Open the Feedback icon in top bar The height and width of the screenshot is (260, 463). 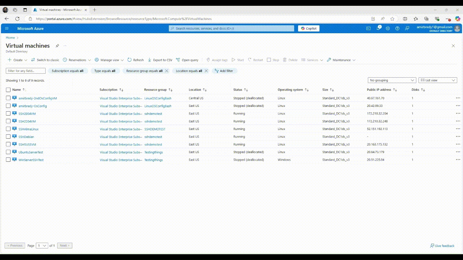(x=407, y=28)
